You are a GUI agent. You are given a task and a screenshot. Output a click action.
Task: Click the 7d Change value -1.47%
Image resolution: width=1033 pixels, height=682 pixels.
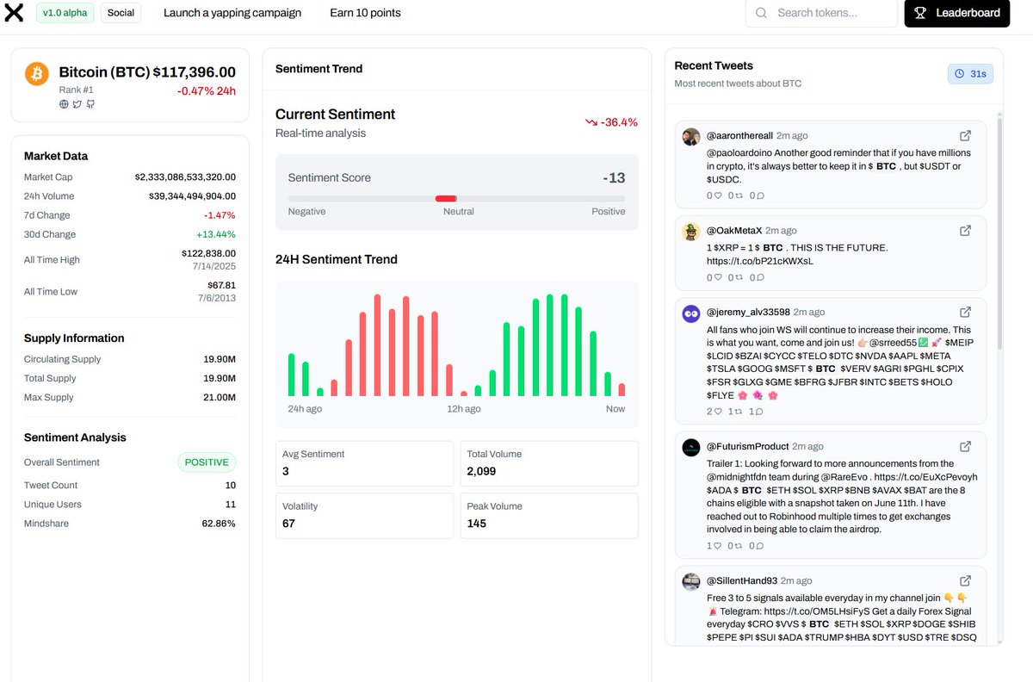pyautogui.click(x=220, y=215)
